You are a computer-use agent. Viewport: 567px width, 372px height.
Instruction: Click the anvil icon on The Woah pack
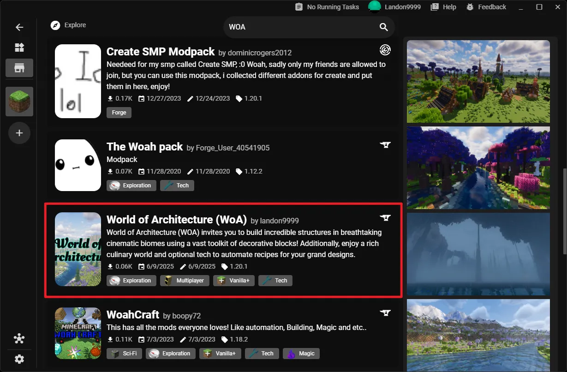[x=385, y=145]
